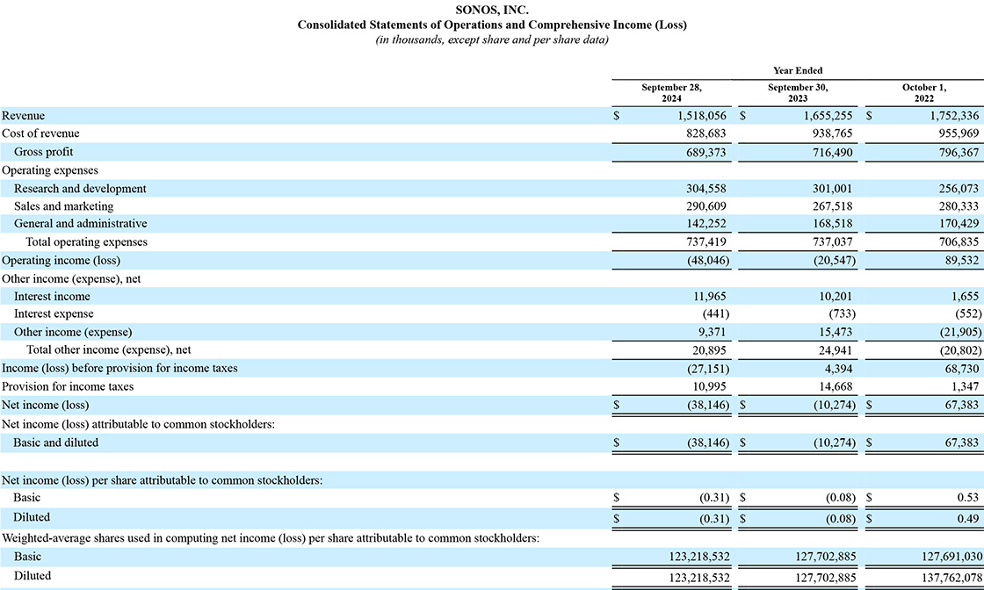Click total operating expenses value 737,419
The image size is (984, 590).
coord(706,242)
